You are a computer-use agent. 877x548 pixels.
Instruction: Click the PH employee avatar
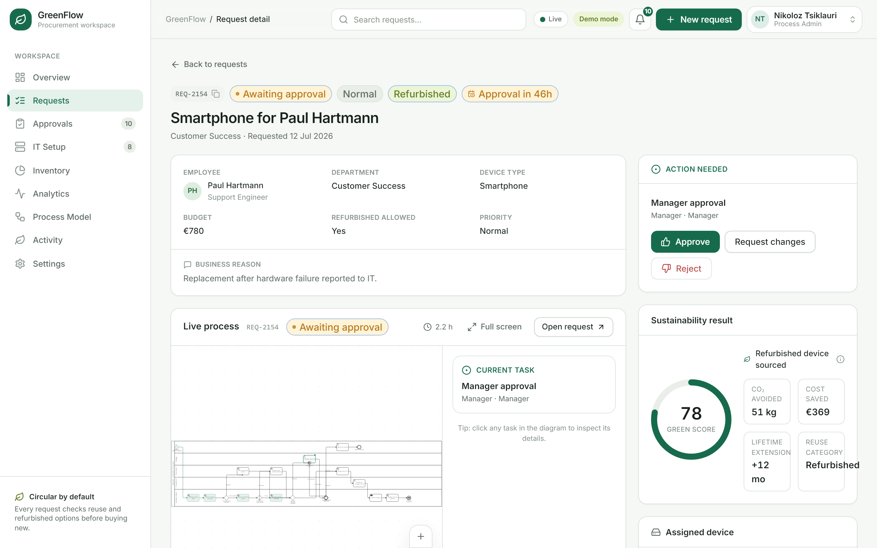(x=192, y=191)
